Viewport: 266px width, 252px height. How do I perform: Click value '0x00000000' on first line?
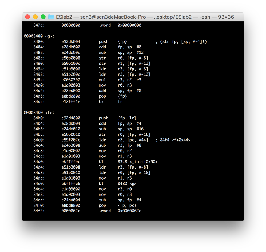pos(129,25)
